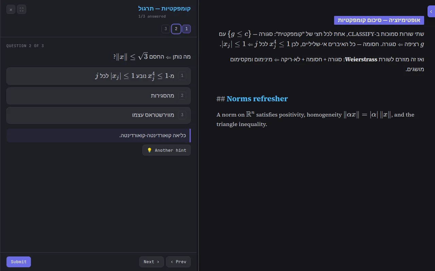Click the 'Norms refresher' heading
The height and width of the screenshot is (271, 435).
pyautogui.click(x=257, y=99)
